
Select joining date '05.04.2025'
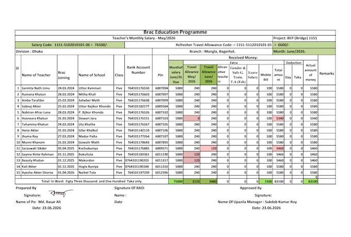coord(66,148)
